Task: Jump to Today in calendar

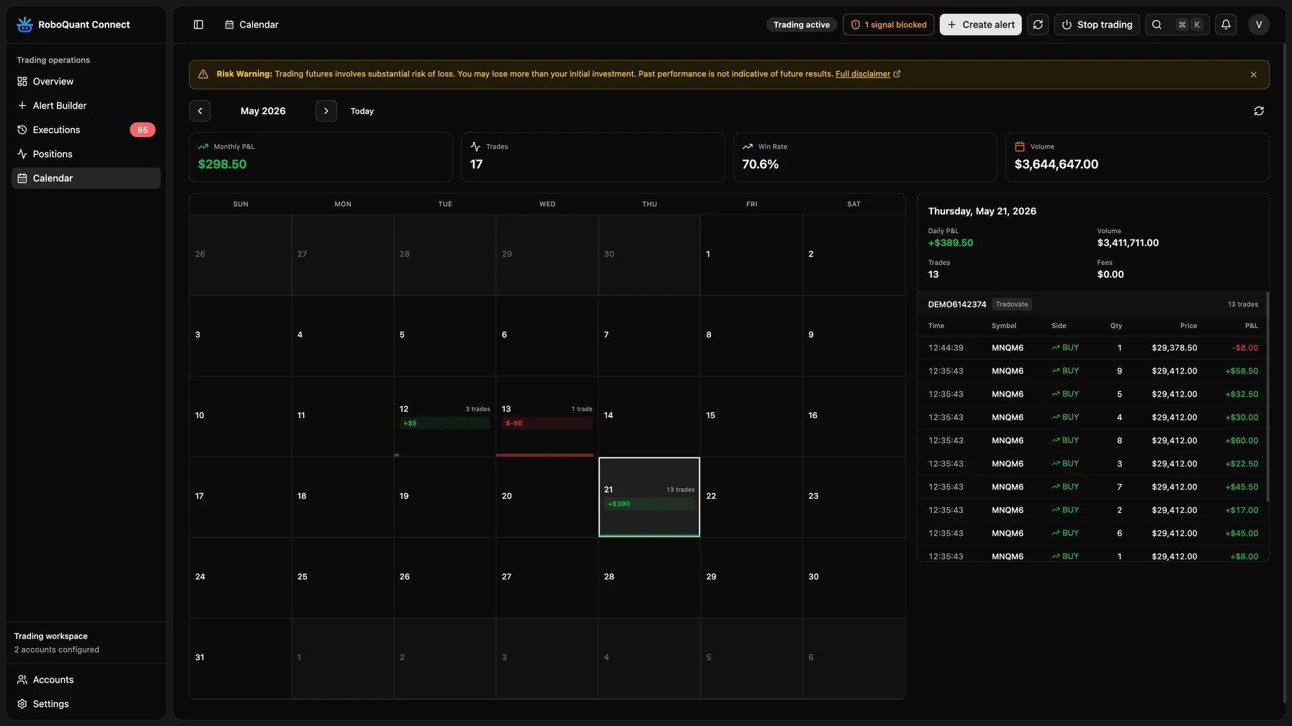Action: click(x=362, y=111)
